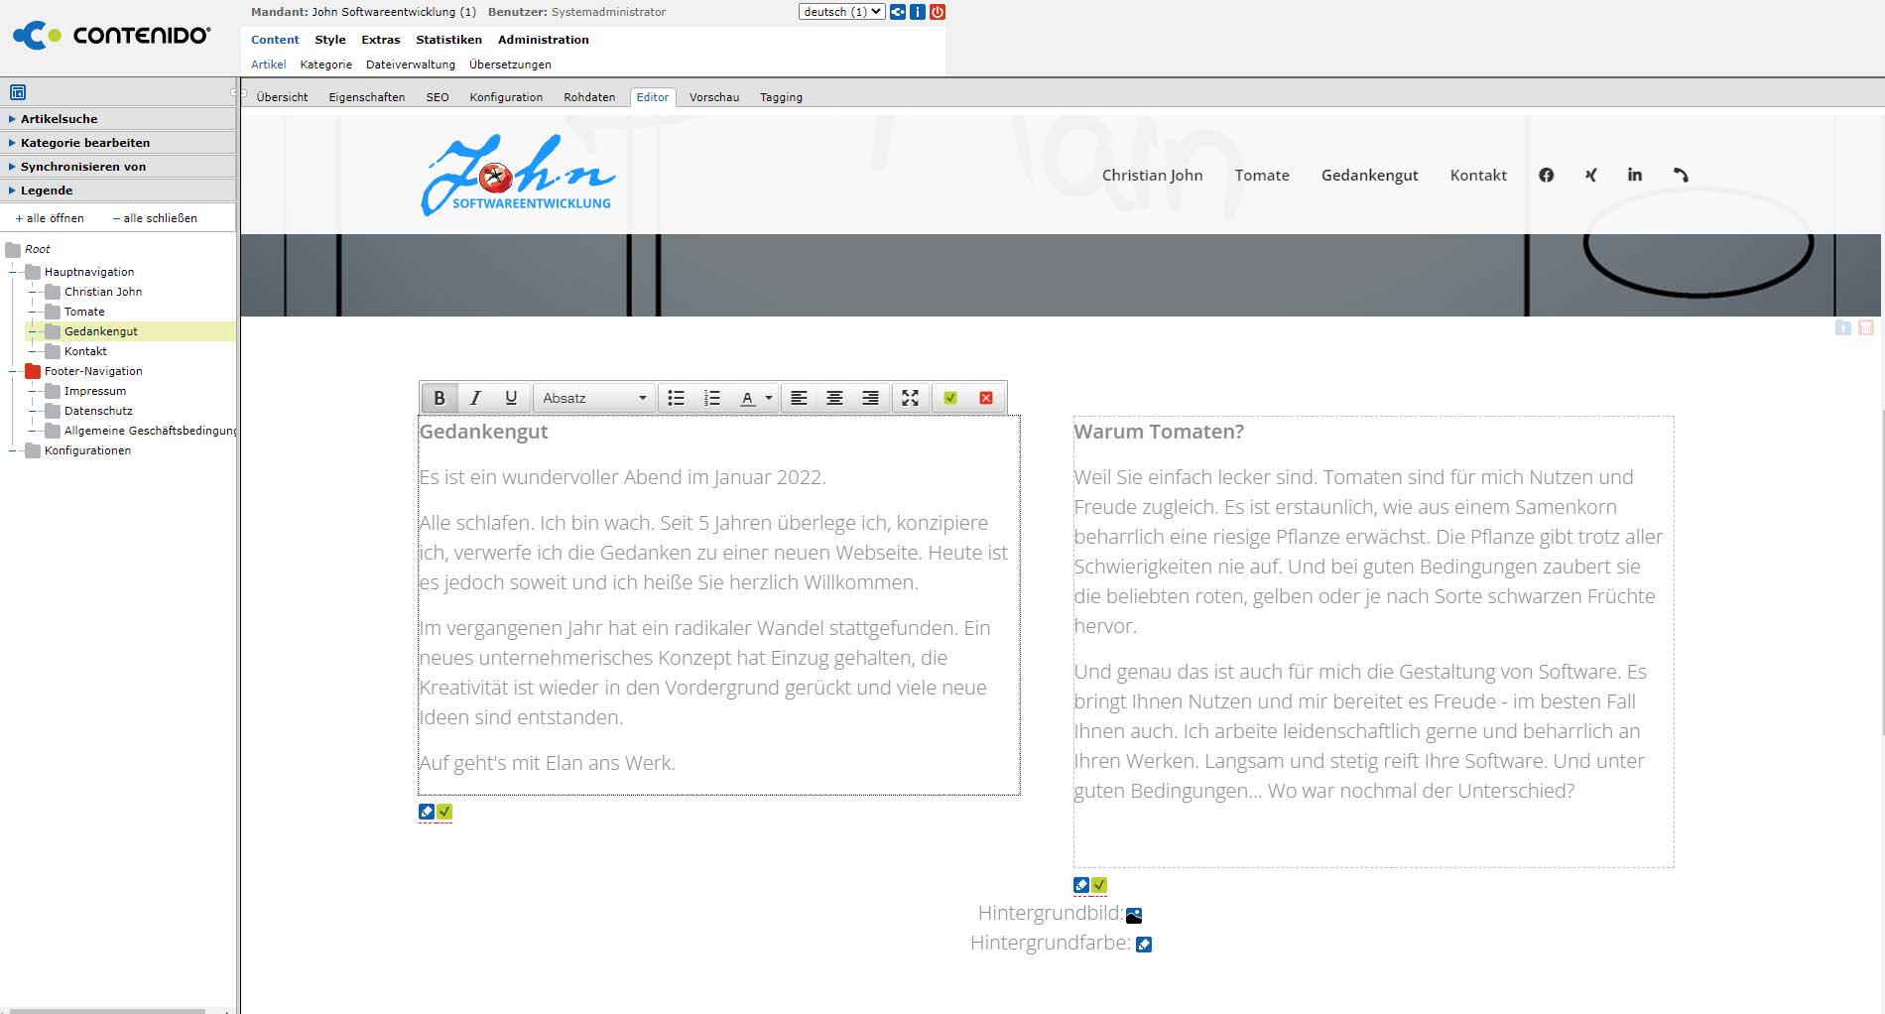Click LinkedIn icon in site navigation
1885x1014 pixels.
pyautogui.click(x=1635, y=175)
